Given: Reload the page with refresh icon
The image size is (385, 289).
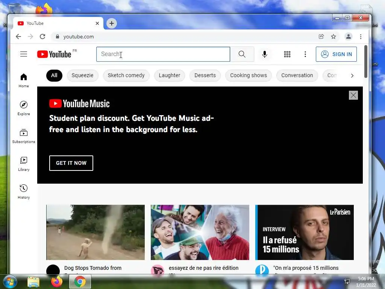Looking at the screenshot, I should [42, 37].
